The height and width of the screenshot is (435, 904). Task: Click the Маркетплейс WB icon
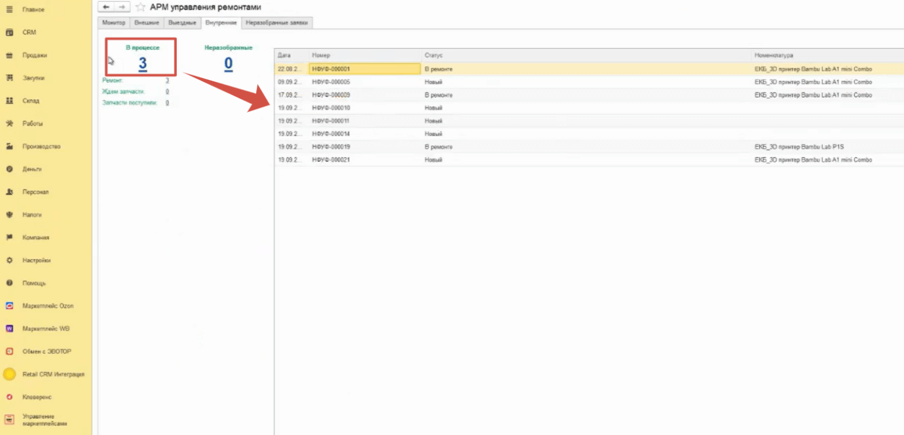point(10,328)
